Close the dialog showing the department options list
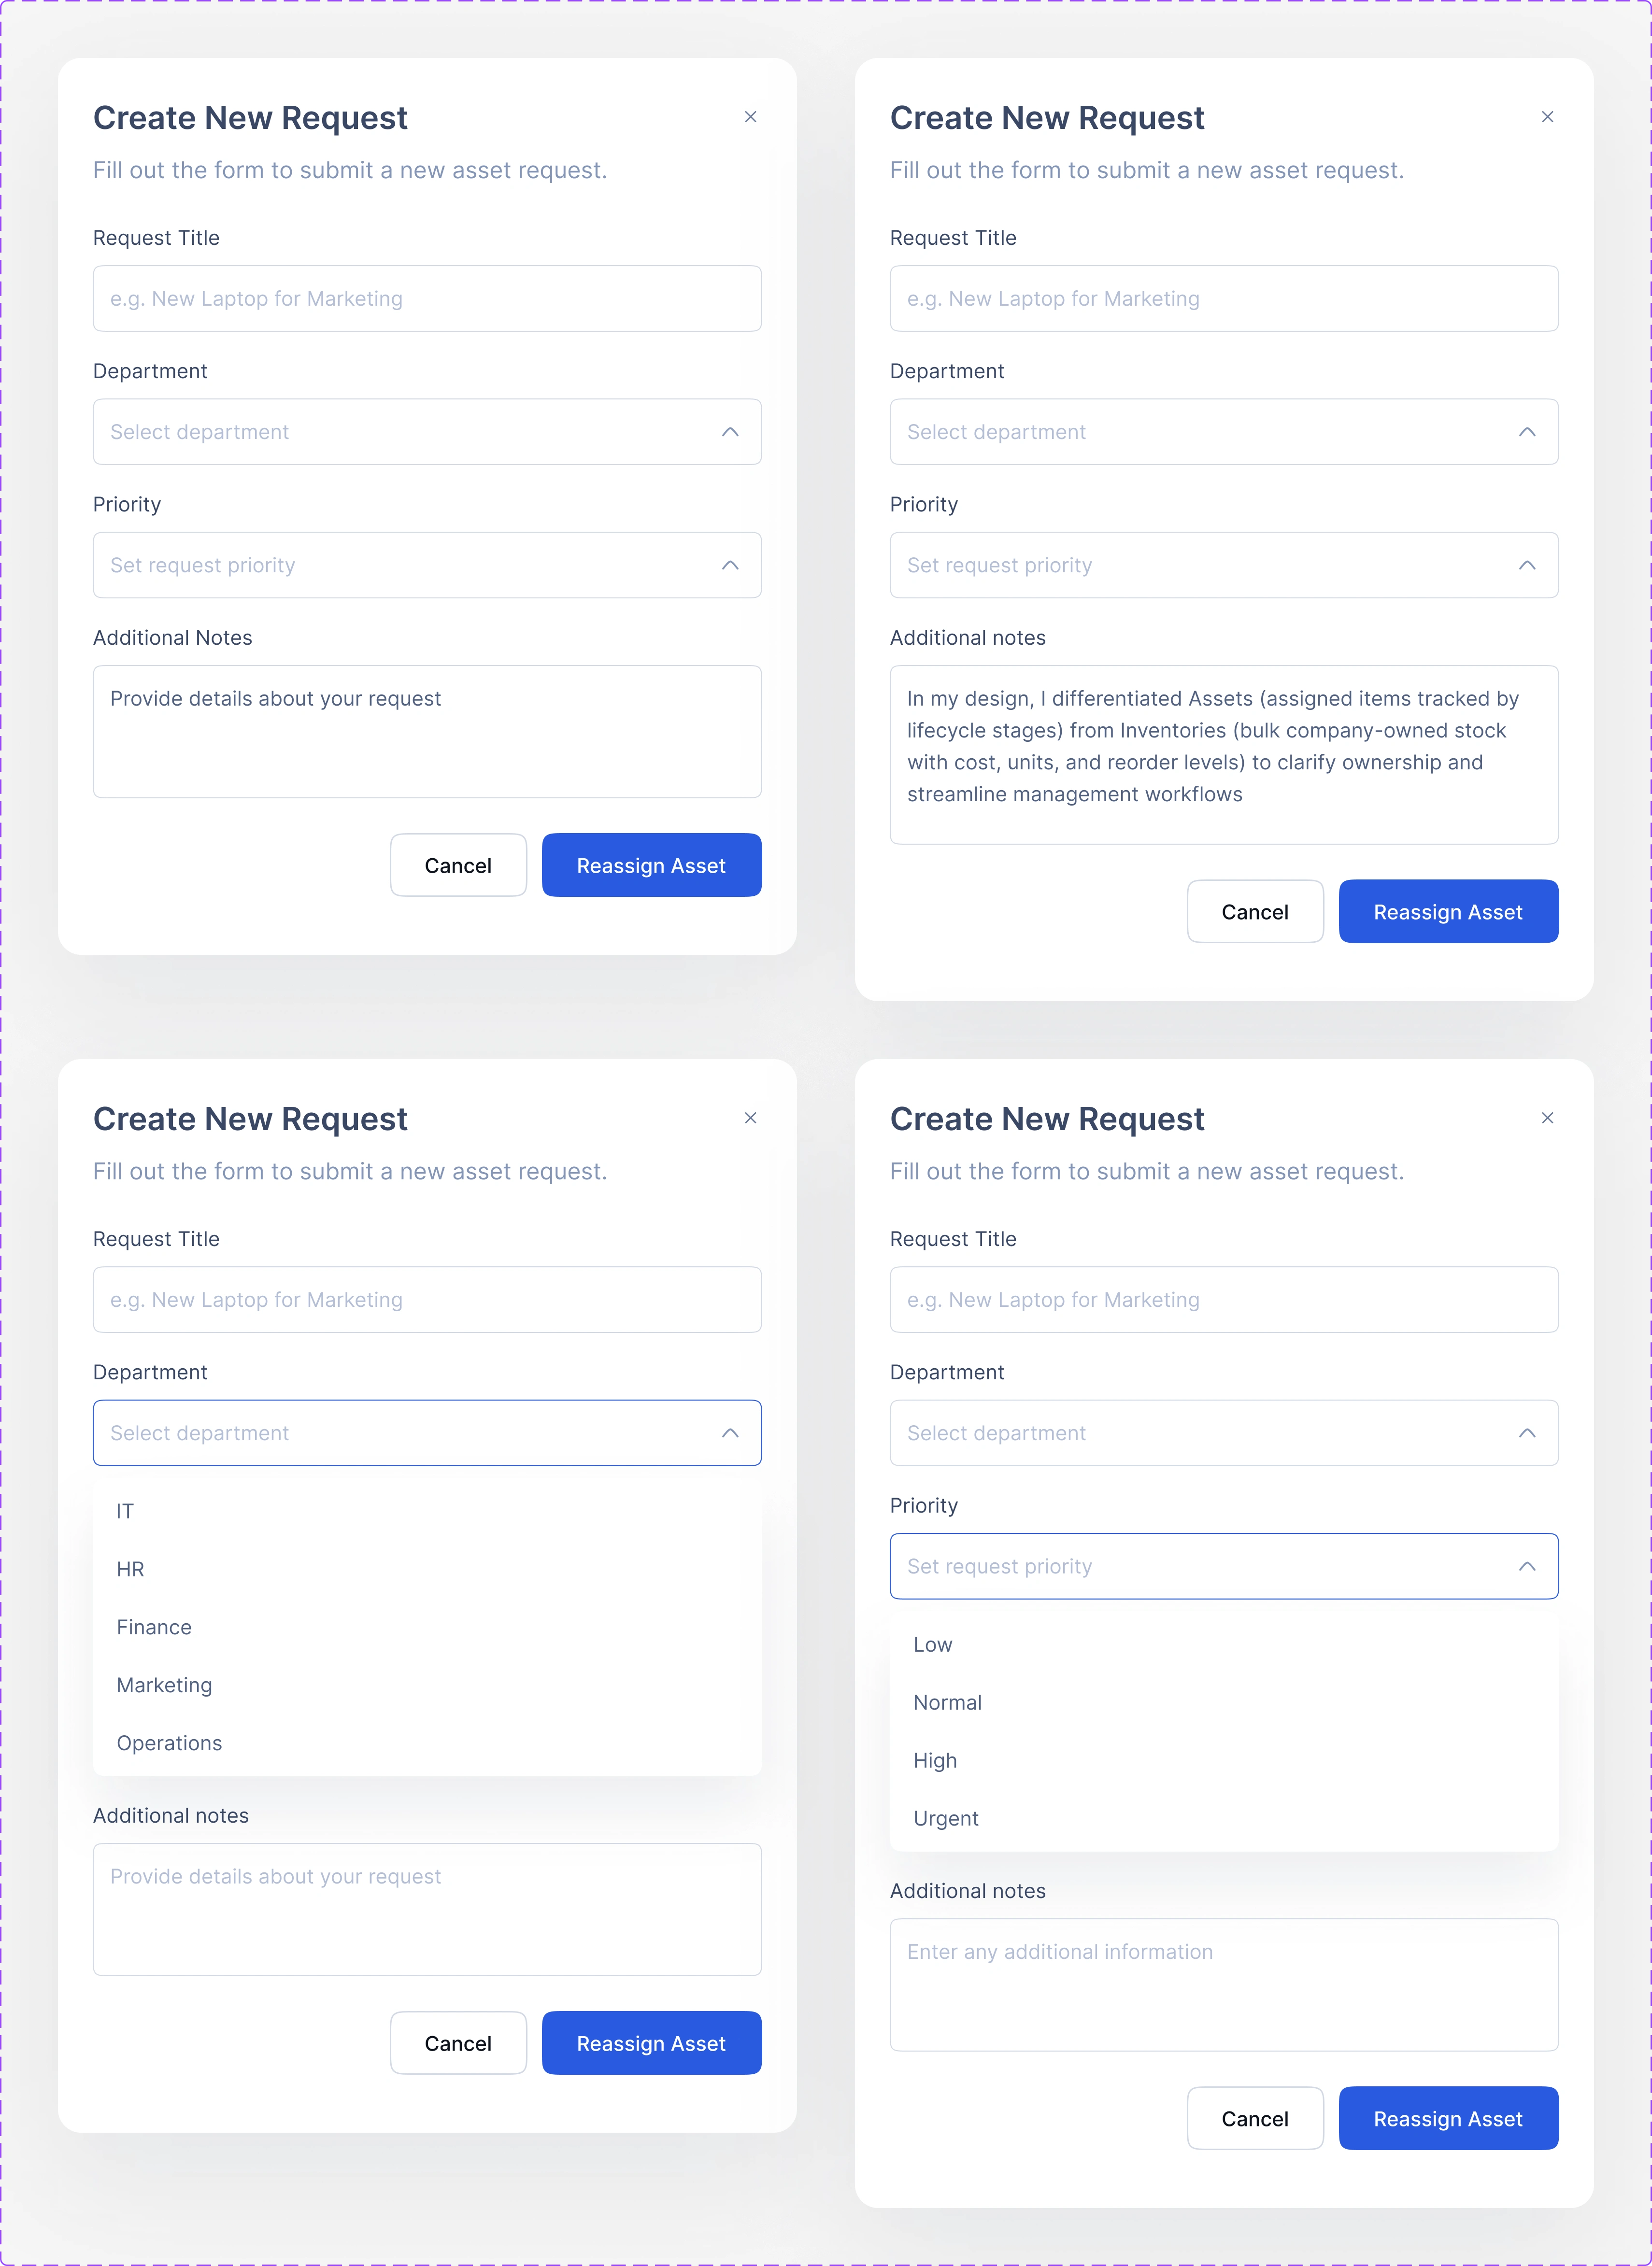 pyautogui.click(x=750, y=1118)
